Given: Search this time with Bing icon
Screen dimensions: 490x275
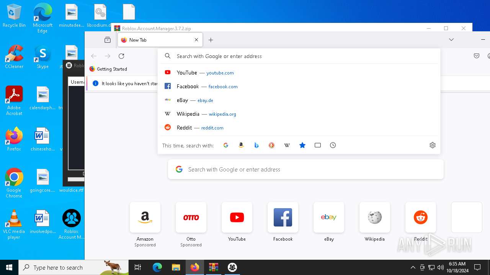Looking at the screenshot, I should pos(256,145).
